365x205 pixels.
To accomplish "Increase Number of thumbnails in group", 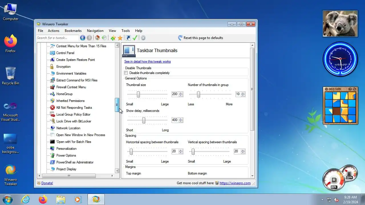I will (x=243, y=93).
